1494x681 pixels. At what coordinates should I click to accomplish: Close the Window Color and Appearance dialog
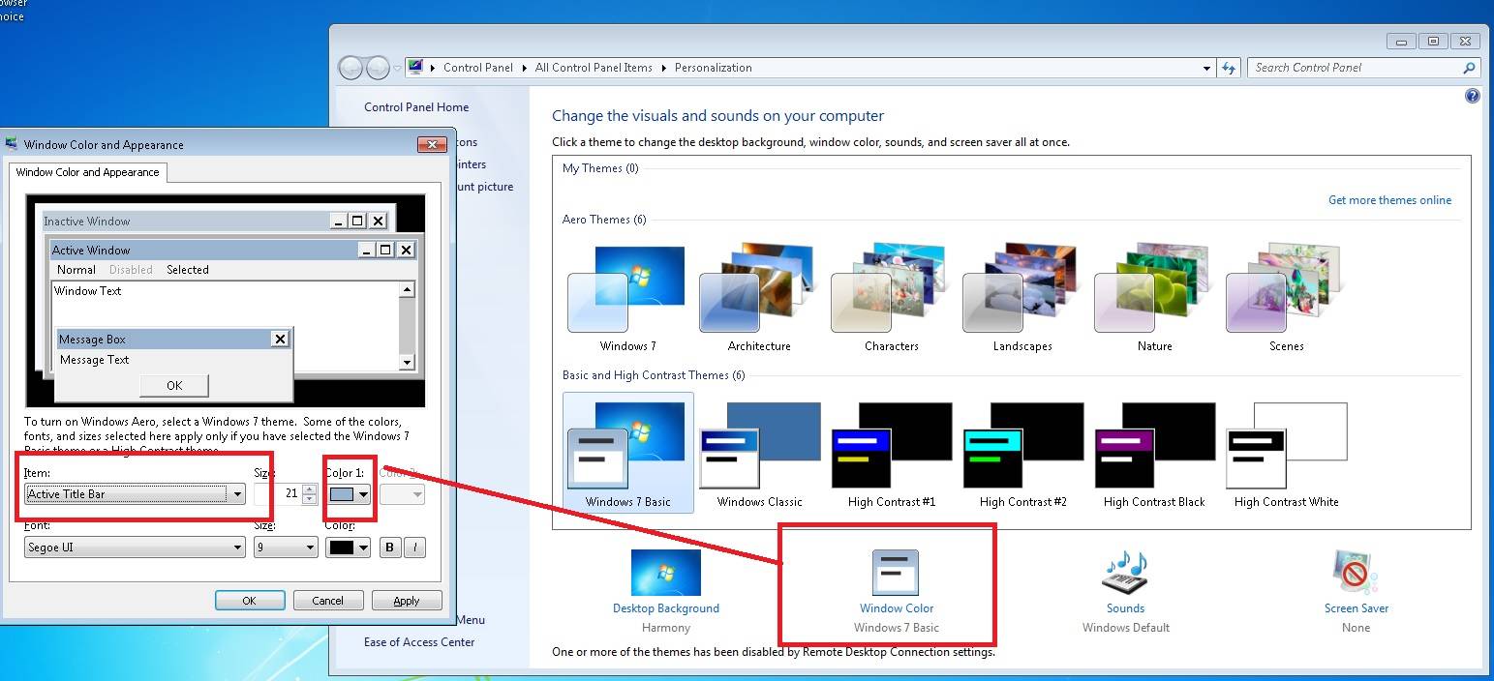point(431,144)
